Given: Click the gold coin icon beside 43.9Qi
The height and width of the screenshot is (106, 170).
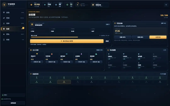Looking at the screenshot, I should [x=31, y=5].
